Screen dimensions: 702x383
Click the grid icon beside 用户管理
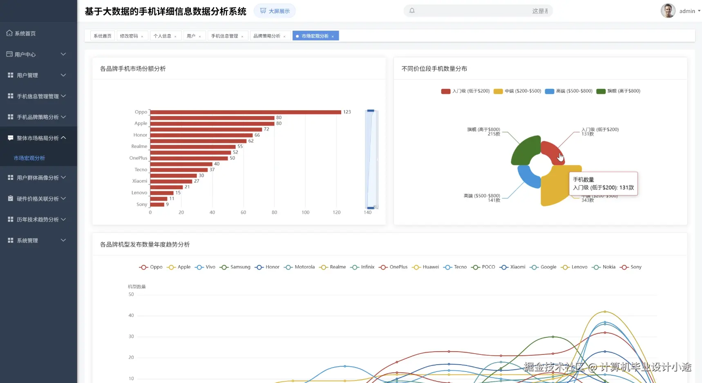point(11,75)
